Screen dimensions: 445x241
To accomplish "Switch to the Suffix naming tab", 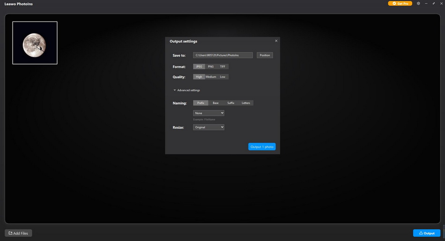I will [x=231, y=102].
